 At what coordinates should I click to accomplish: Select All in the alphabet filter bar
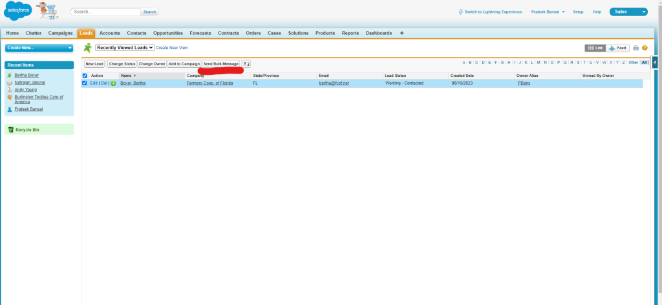644,63
